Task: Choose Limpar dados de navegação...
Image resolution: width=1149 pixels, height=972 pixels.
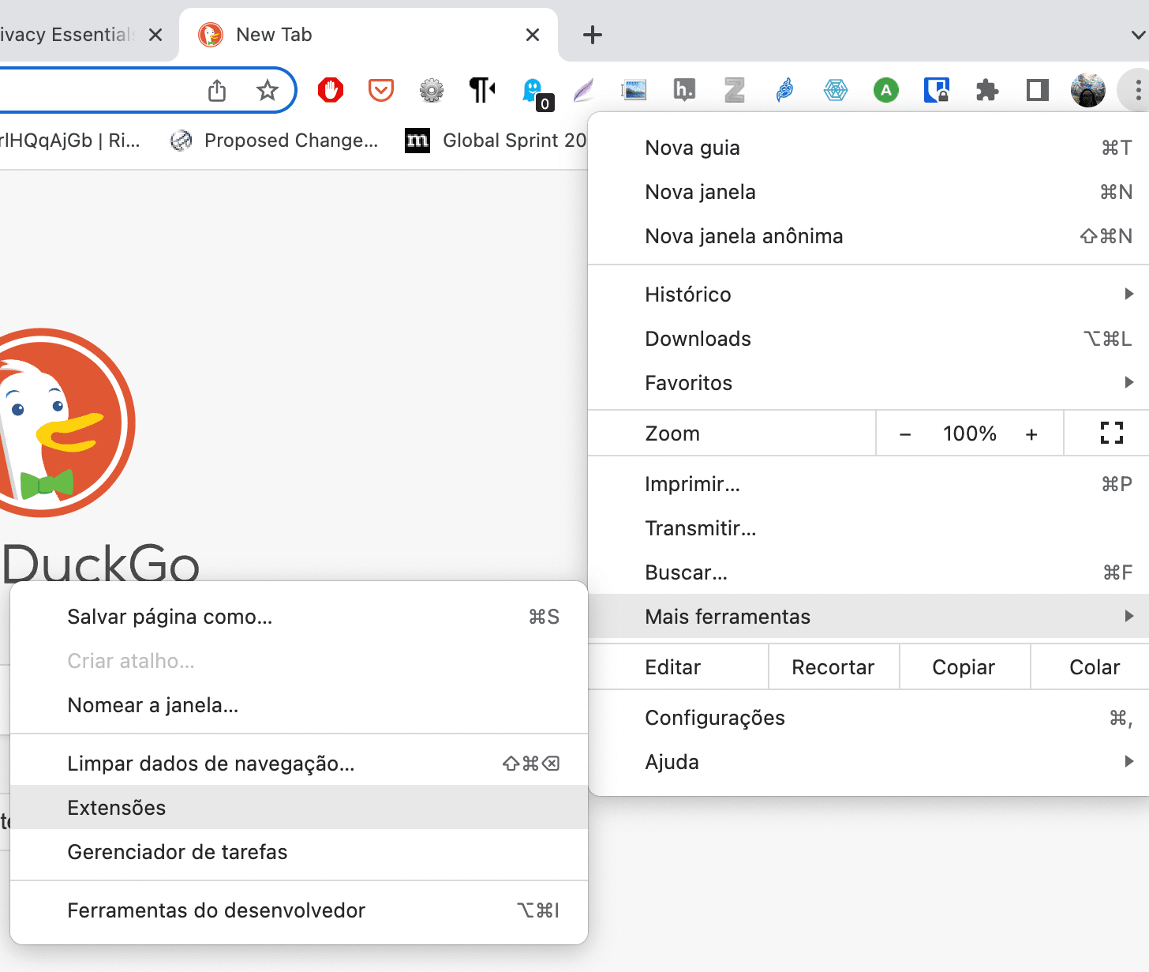Action: [x=299, y=764]
